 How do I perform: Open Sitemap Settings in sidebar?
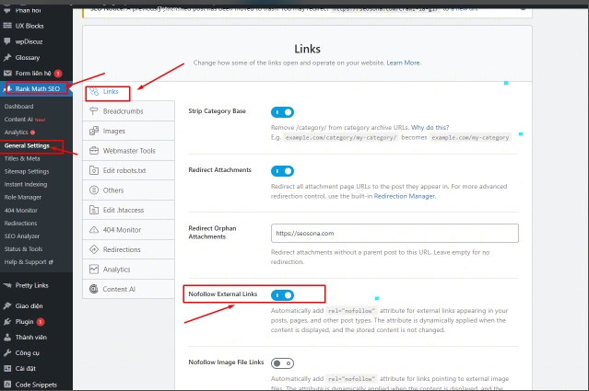coord(27,171)
